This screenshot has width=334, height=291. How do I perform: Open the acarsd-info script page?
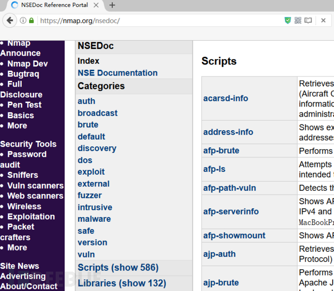[226, 98]
